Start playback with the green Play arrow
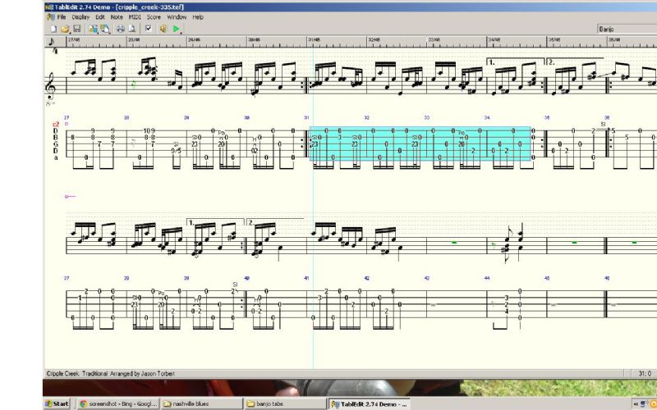This screenshot has height=410, width=657. point(176,29)
